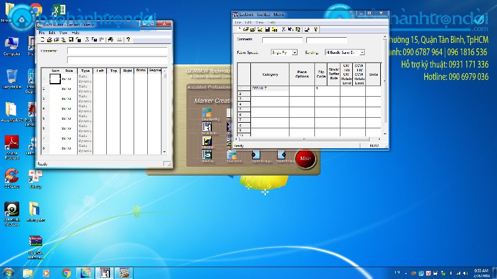The height and width of the screenshot is (279, 497).
Task: Click LayLimit horizontal scrollbar right arrow
Action: click(379, 139)
